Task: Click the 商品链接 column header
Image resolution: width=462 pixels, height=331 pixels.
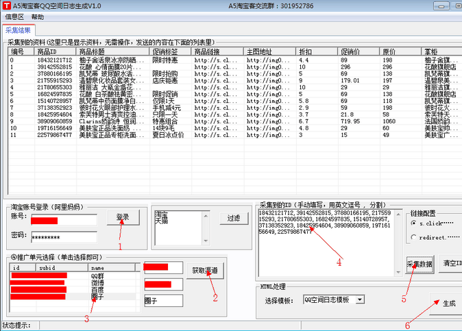Action: (217, 51)
